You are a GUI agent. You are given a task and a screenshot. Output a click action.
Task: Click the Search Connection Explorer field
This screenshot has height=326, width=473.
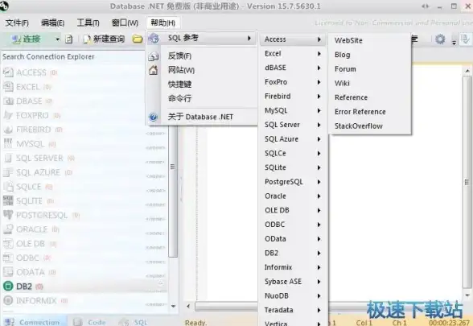(x=72, y=56)
